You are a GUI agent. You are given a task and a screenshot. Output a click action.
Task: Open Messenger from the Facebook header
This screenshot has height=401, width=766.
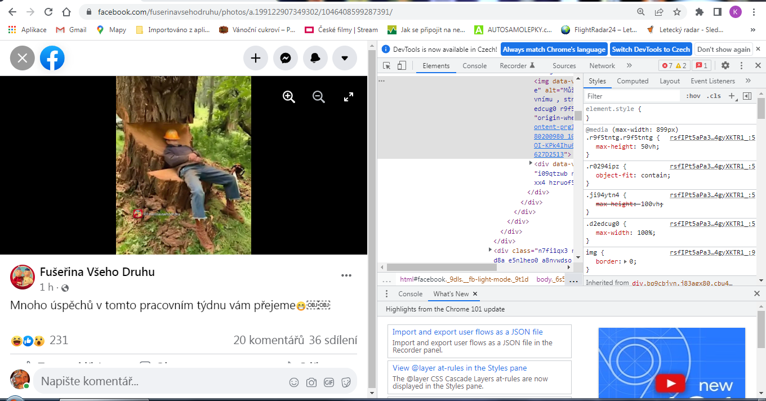coord(286,58)
